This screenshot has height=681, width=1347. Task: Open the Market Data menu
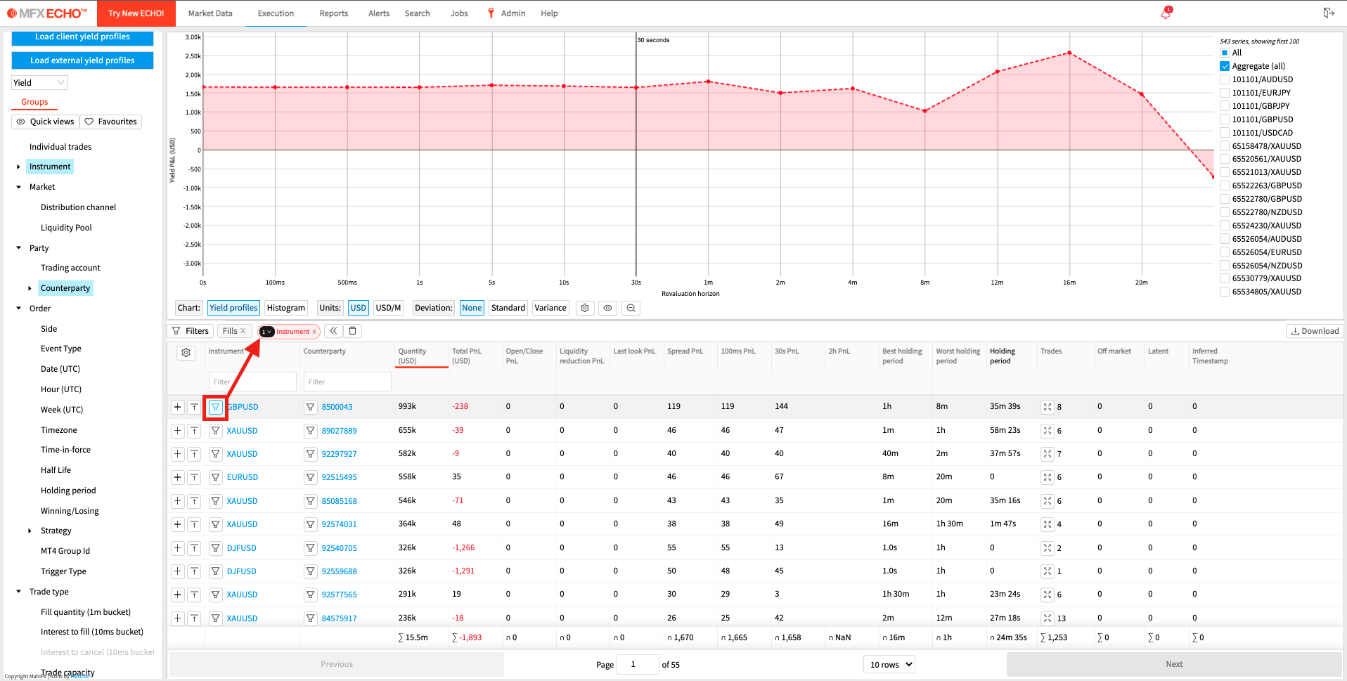coord(210,13)
